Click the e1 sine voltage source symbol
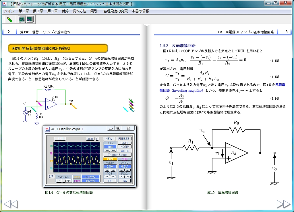Image resolution: width=294 pixels, height=212 pixels. tap(26, 113)
